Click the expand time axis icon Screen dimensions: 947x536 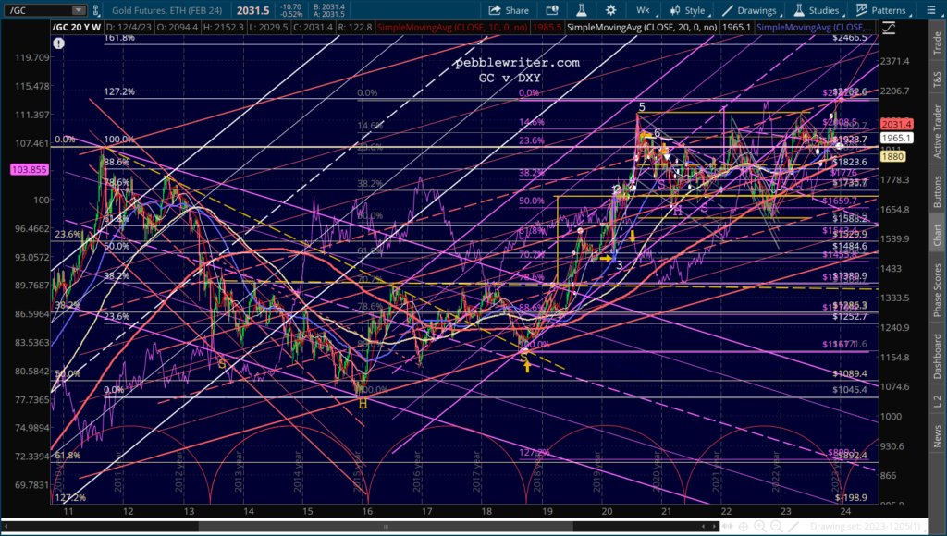click(728, 527)
